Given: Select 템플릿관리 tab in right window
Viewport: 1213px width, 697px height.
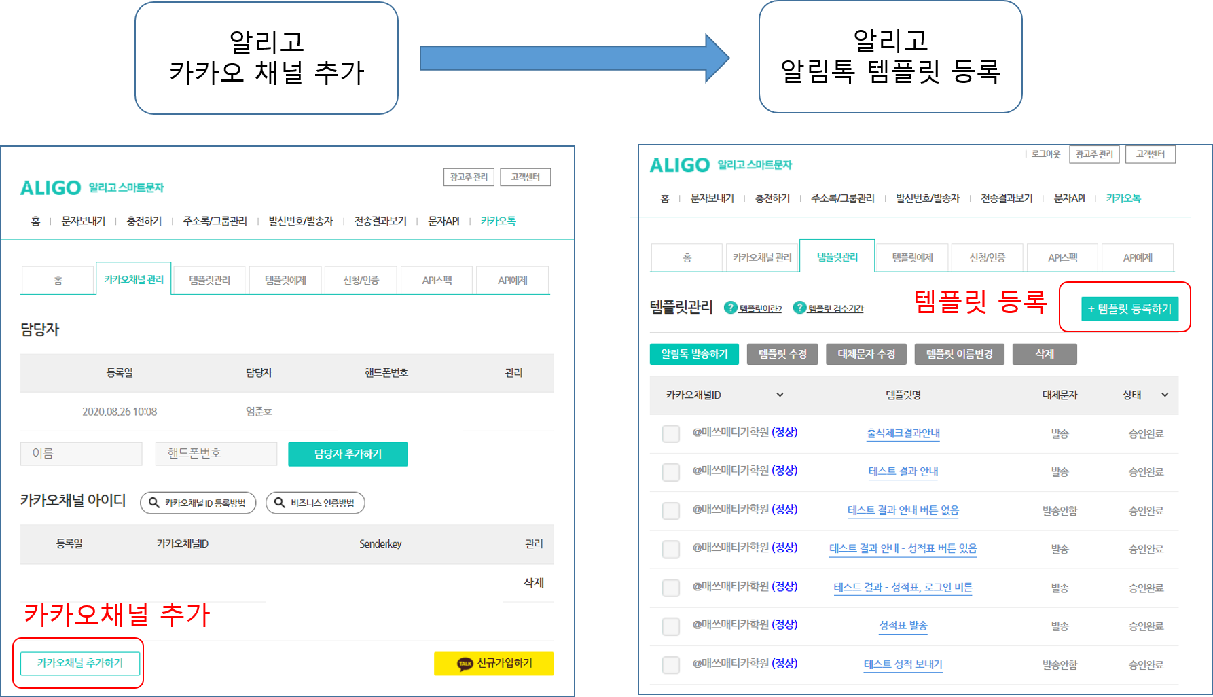Looking at the screenshot, I should pyautogui.click(x=837, y=256).
